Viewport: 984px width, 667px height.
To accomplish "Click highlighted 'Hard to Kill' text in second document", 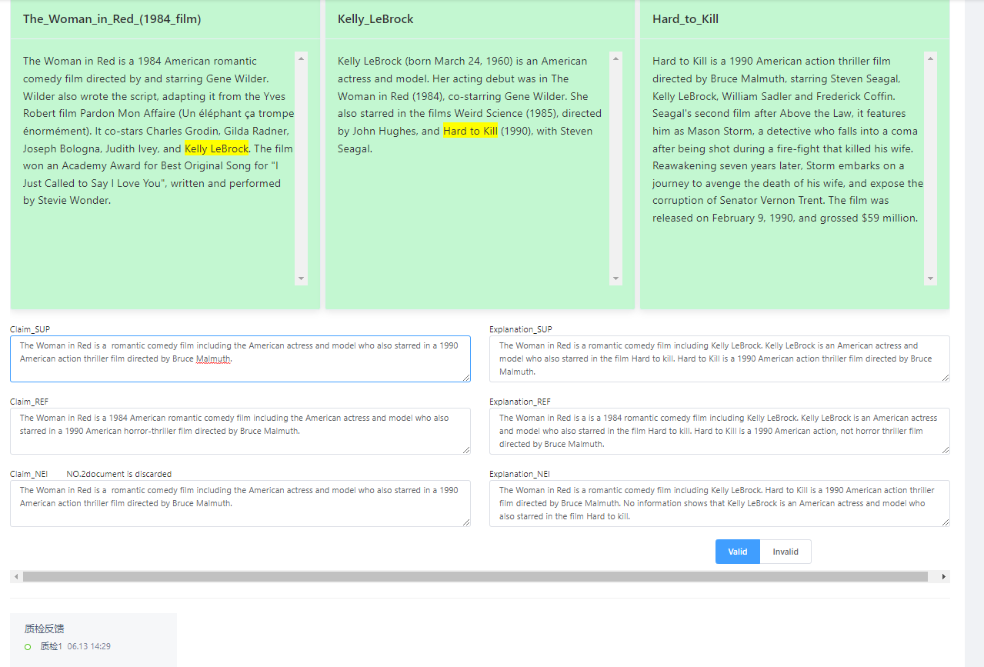I will (x=470, y=131).
